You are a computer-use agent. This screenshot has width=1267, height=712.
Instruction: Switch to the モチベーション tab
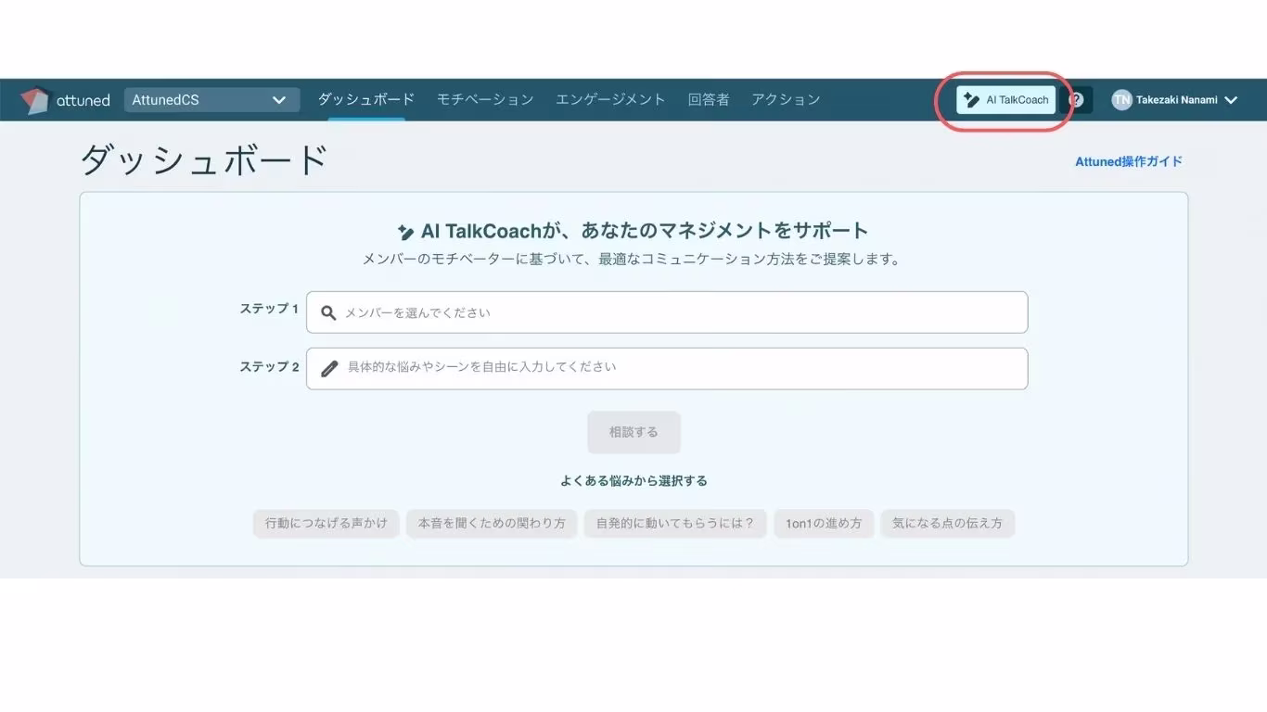[485, 99]
